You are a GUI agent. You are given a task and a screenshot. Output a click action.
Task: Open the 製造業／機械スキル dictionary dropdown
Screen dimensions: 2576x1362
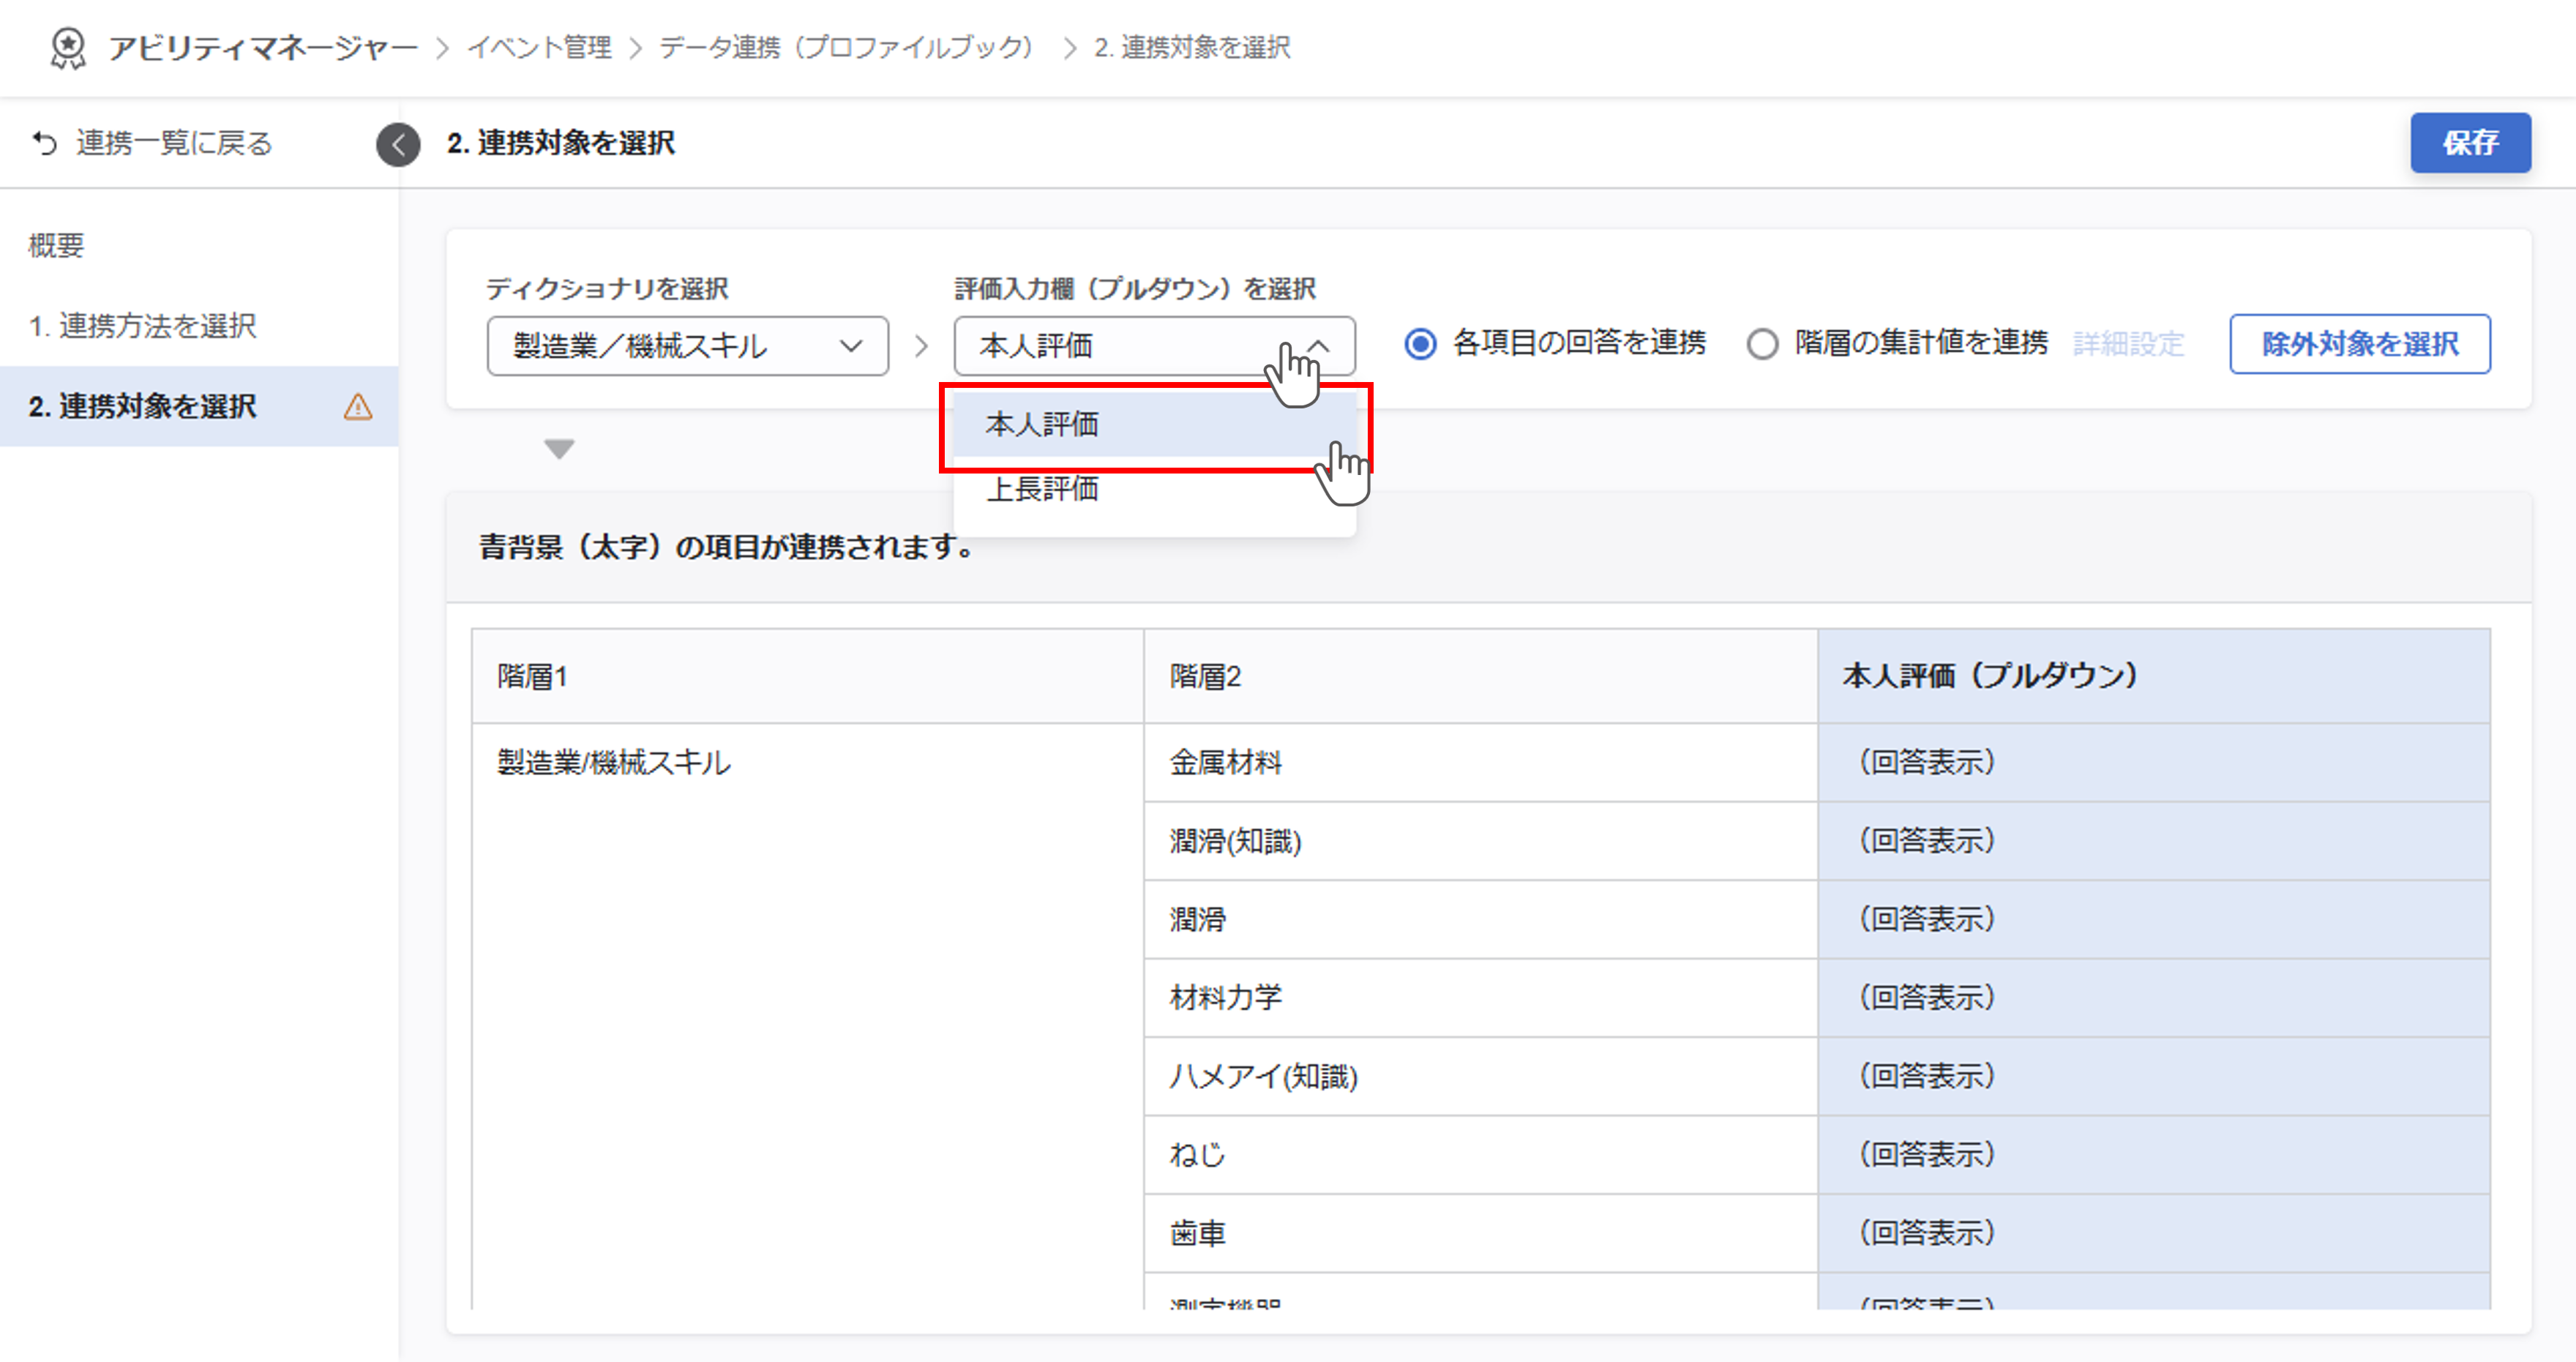(687, 346)
